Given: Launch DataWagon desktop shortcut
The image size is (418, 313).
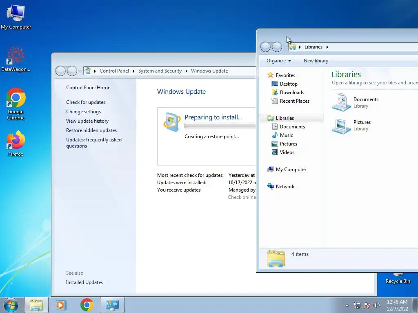Looking at the screenshot, I should point(16,59).
